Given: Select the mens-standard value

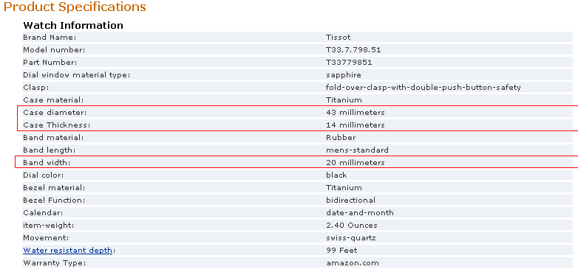Looking at the screenshot, I should [357, 150].
